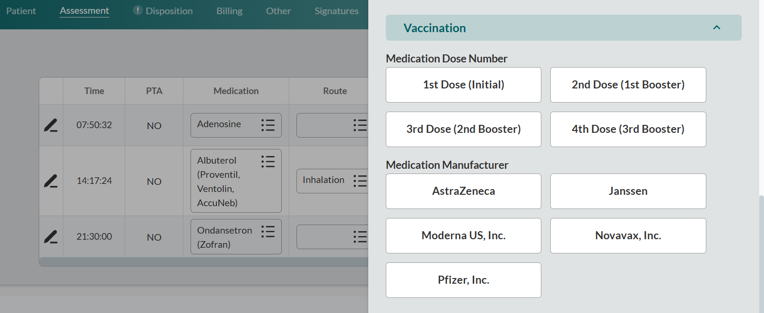Open the medication list for Adenosine
The width and height of the screenshot is (764, 313).
tap(268, 124)
